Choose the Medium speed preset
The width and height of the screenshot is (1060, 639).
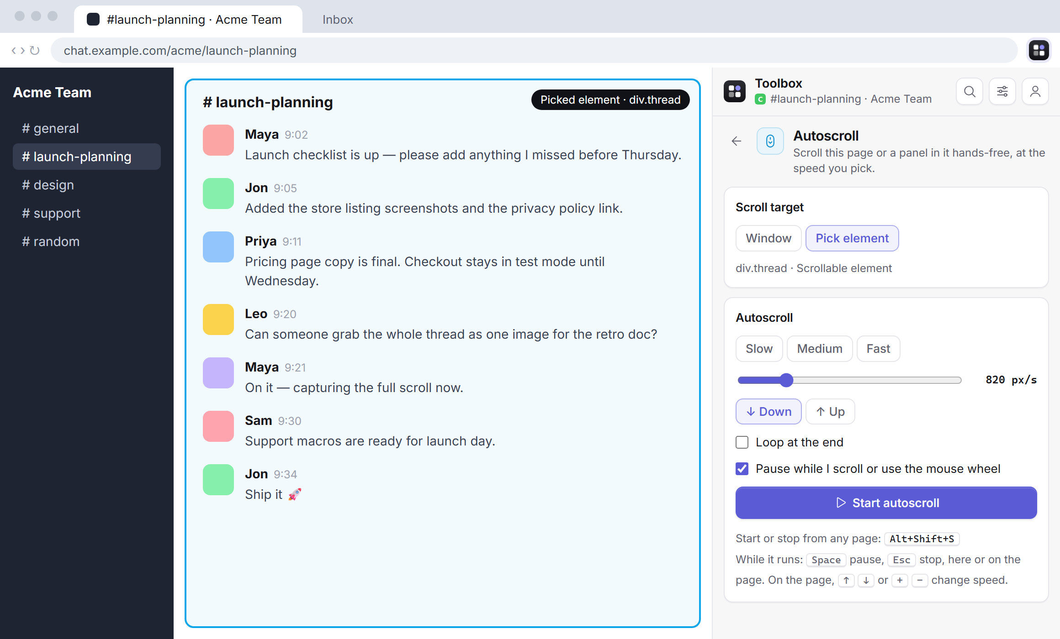pos(820,349)
